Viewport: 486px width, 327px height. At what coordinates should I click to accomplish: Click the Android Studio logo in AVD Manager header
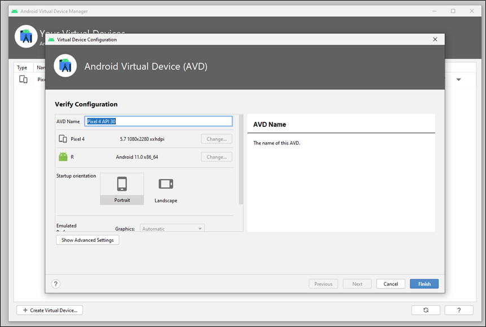click(26, 36)
